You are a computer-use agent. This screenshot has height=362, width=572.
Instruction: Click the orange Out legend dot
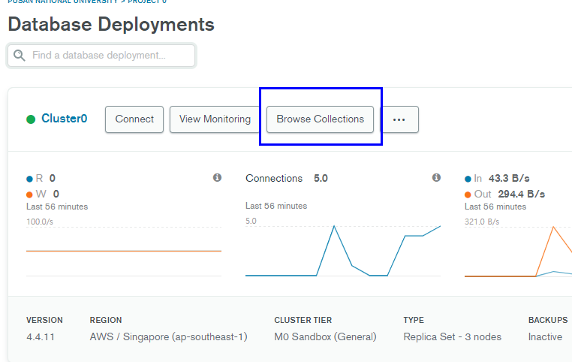pos(468,195)
